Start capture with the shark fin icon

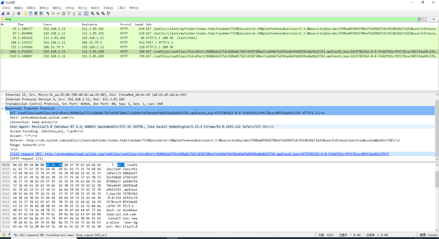(3, 13)
